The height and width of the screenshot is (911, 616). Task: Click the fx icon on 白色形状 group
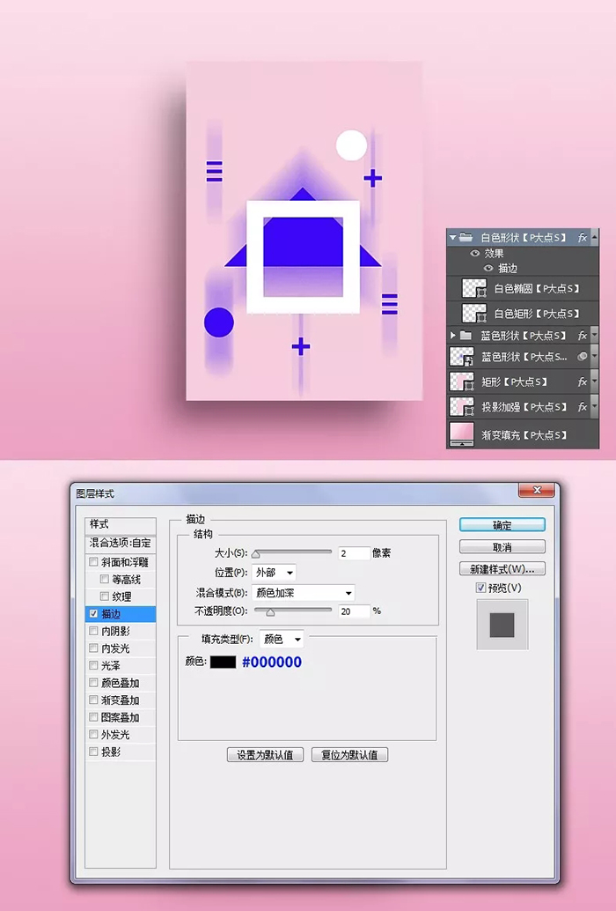click(582, 238)
